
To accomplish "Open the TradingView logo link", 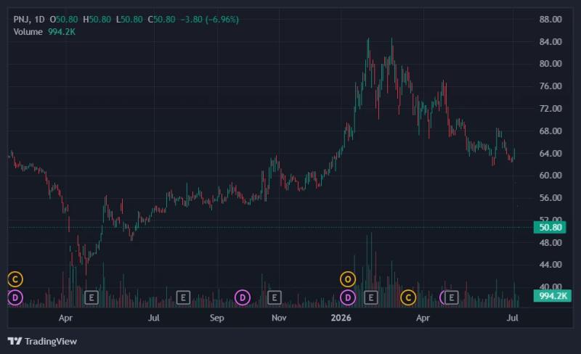I will coord(42,341).
